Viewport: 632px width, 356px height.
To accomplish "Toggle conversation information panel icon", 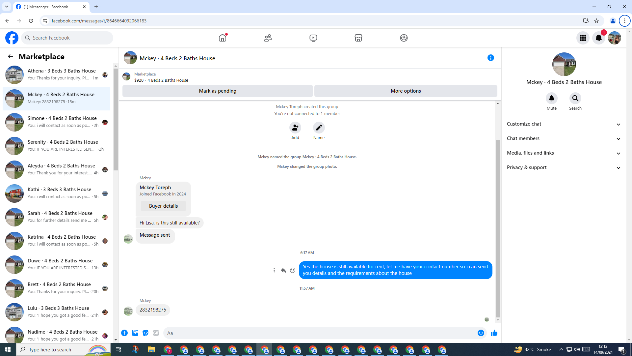I will [x=490, y=58].
